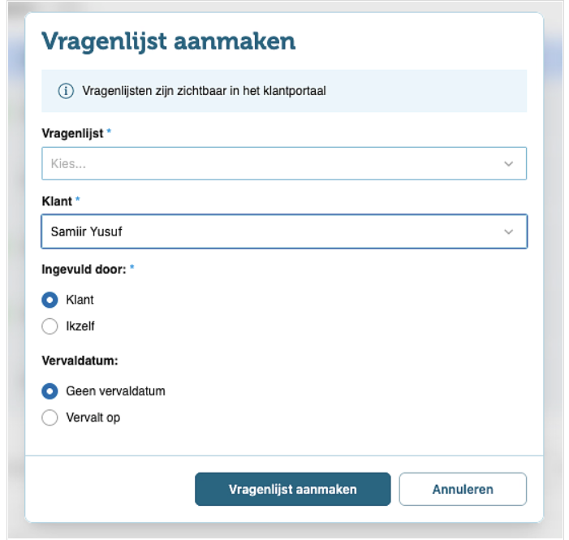Click the 'Klant *' field label above dropdown
Viewport: 569px width, 540px height.
pyautogui.click(x=59, y=201)
